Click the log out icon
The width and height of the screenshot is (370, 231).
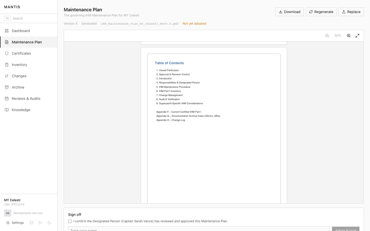[40, 223]
